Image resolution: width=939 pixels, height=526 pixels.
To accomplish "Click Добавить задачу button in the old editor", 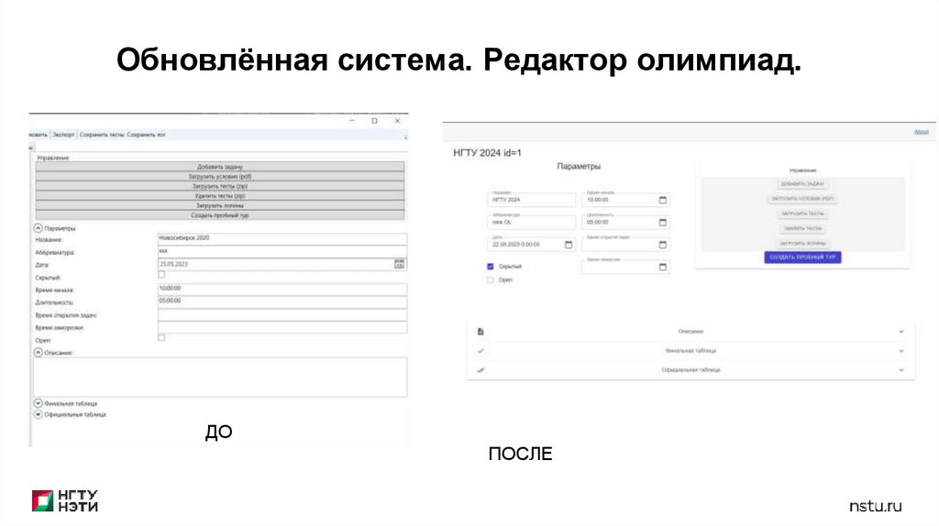I will (220, 167).
